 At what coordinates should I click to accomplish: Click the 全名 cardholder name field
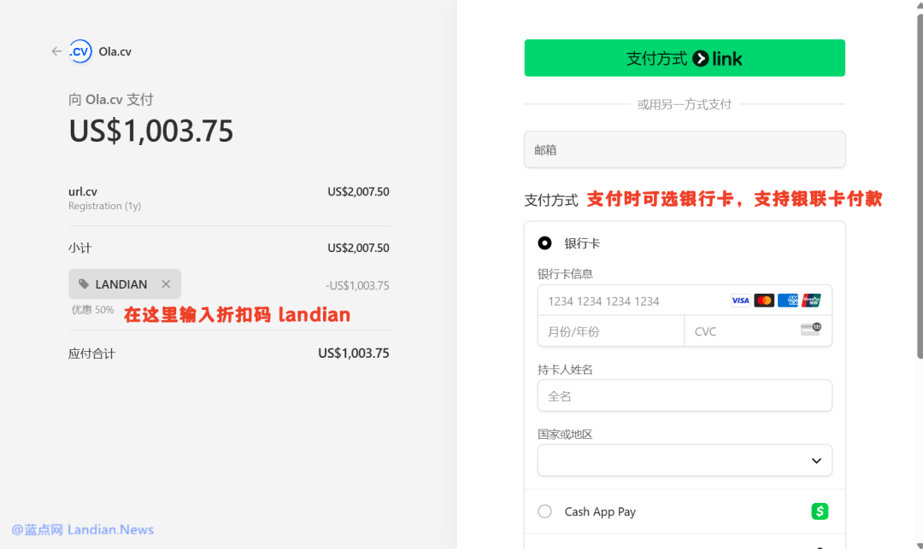pos(685,396)
